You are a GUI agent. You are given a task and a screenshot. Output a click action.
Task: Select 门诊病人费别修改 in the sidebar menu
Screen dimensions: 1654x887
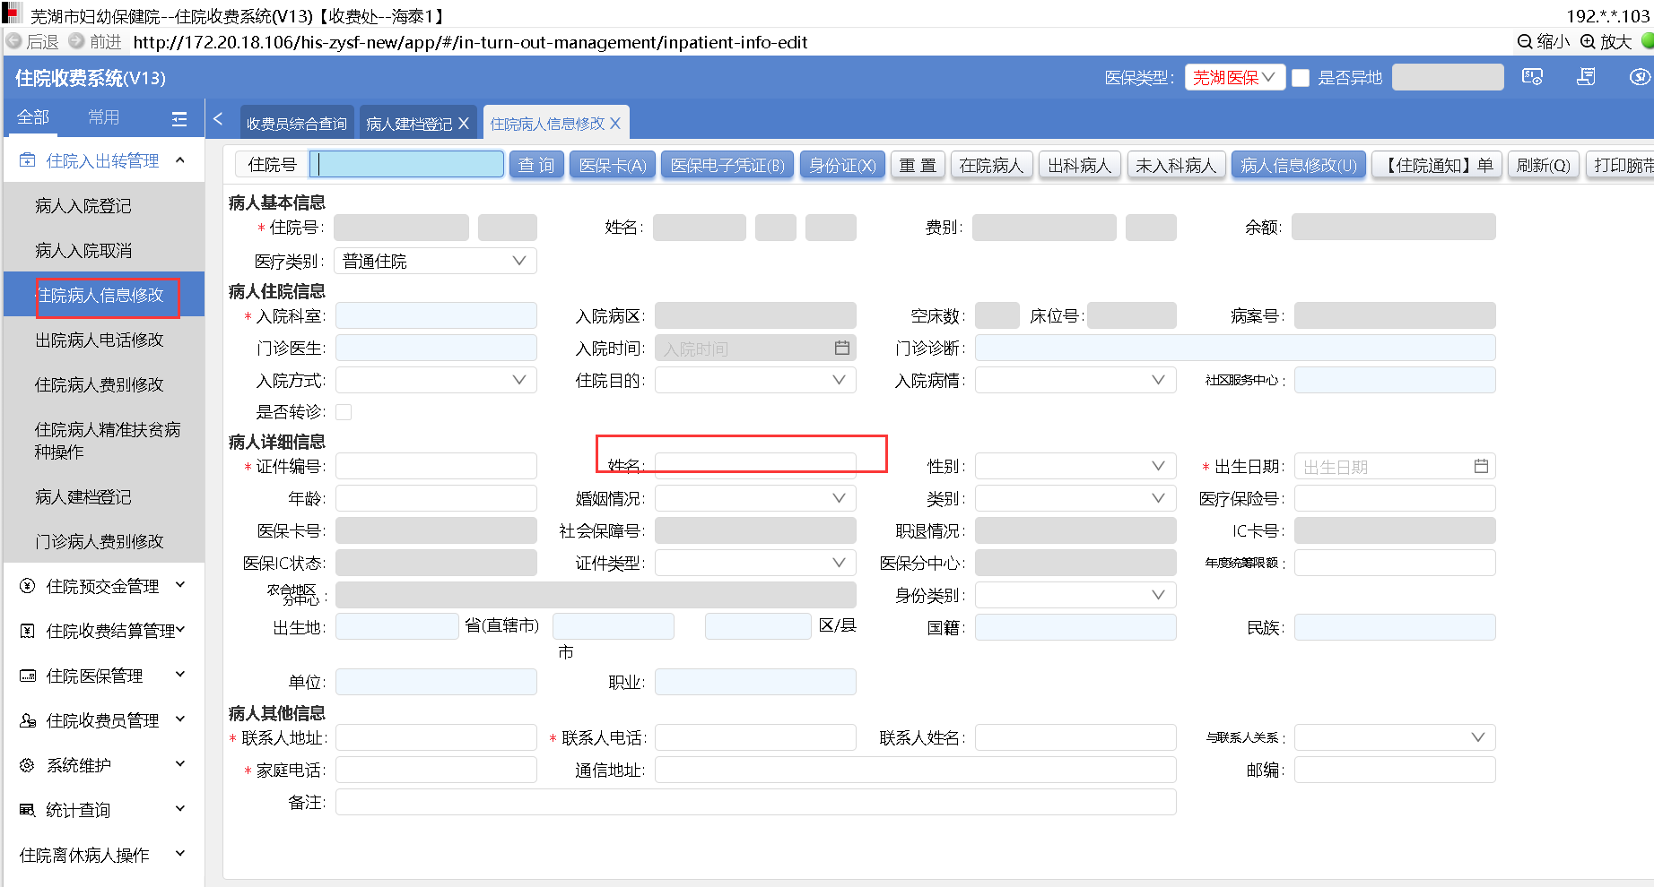[100, 541]
